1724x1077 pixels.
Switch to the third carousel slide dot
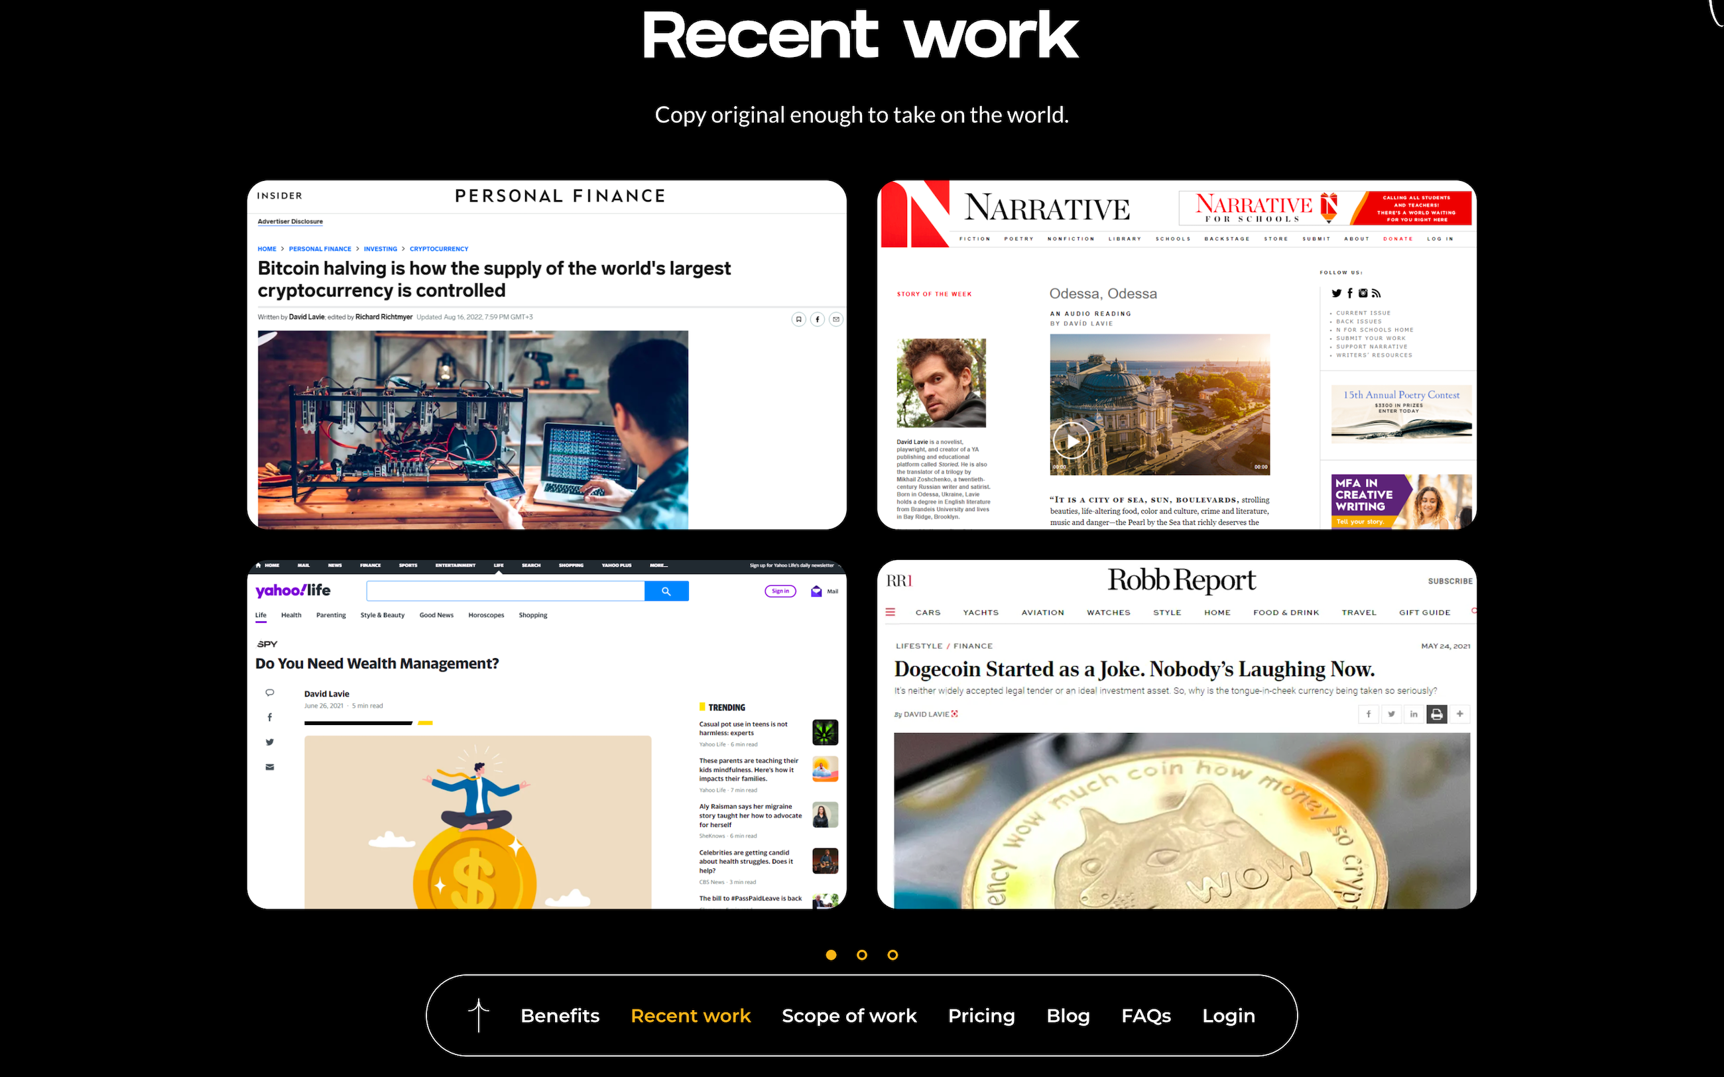click(x=893, y=954)
